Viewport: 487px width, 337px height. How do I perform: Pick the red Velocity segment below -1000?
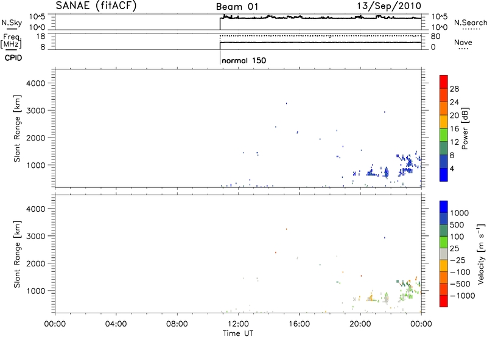tap(444, 301)
